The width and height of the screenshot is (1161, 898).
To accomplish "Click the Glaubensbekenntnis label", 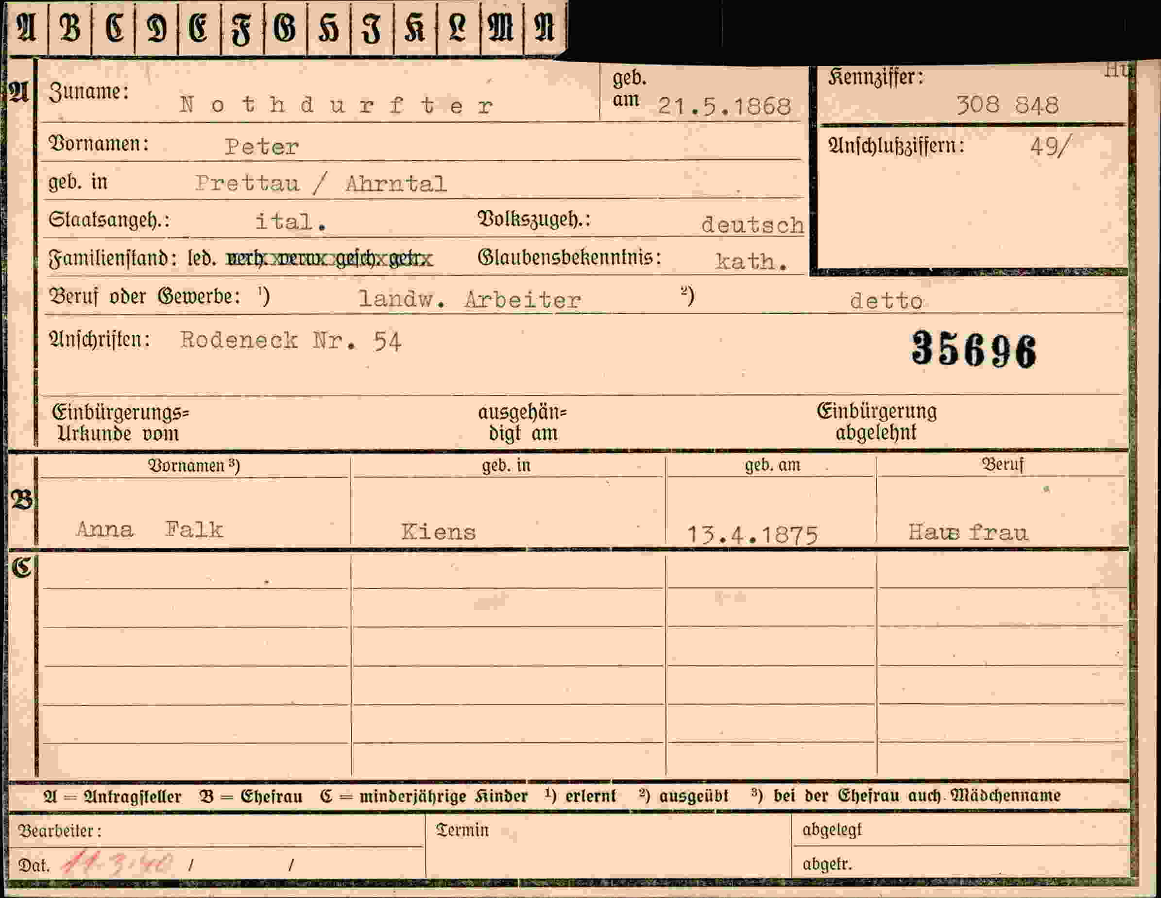I will pos(569,258).
